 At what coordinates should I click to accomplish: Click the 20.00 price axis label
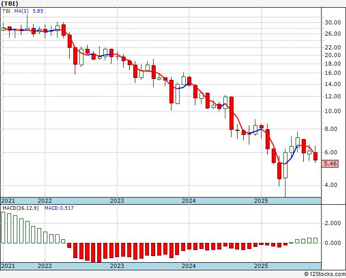coord(333,55)
